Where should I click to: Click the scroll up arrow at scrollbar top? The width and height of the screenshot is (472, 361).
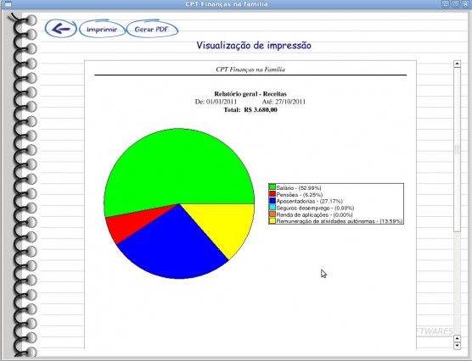(x=457, y=64)
